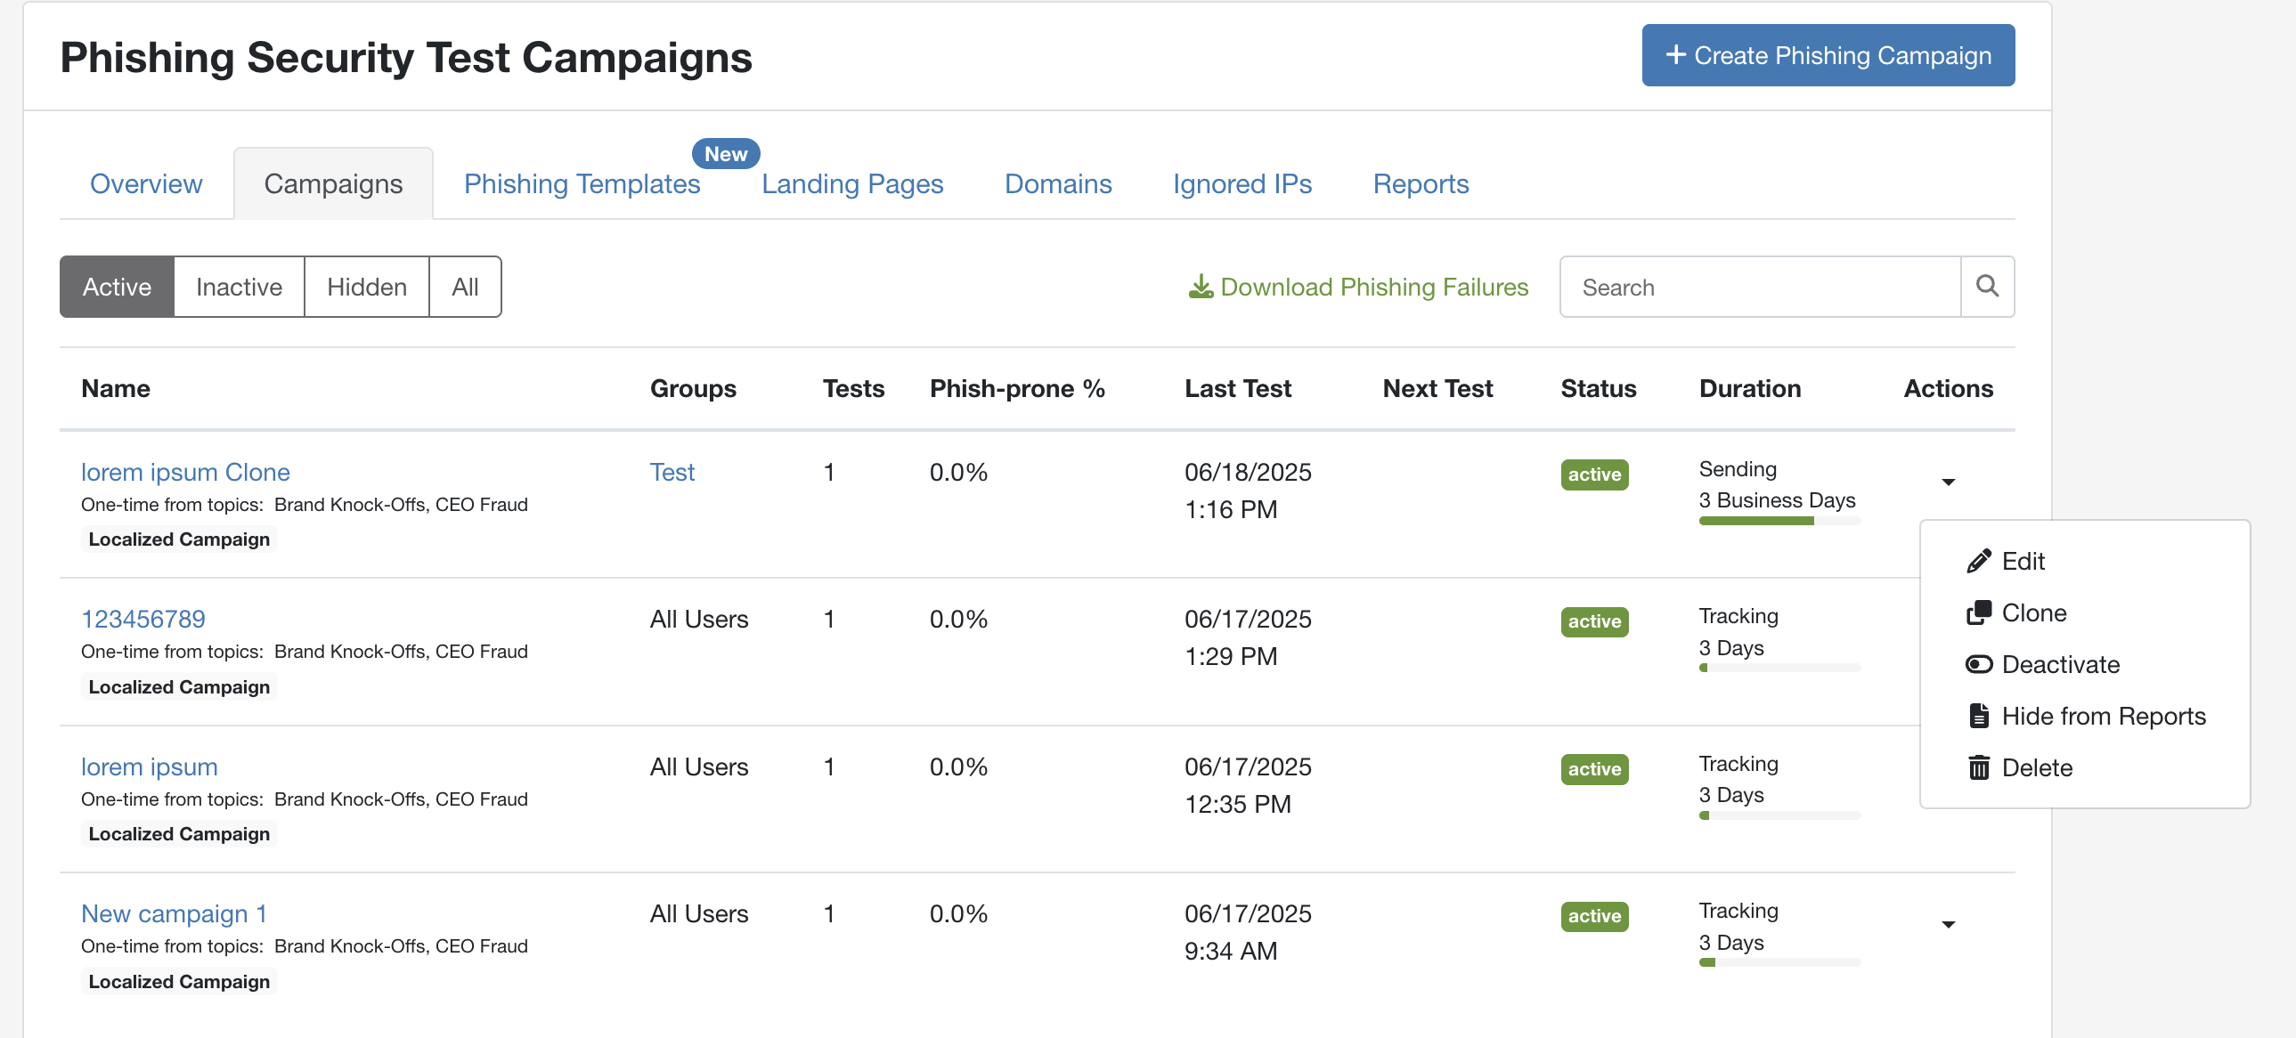
Task: Click the Hide from Reports document icon
Action: pyautogui.click(x=1978, y=717)
